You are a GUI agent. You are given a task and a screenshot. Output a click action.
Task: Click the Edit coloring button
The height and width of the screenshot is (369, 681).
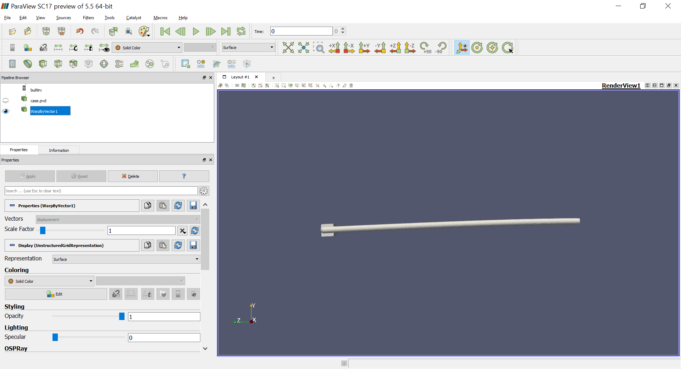[x=56, y=294]
